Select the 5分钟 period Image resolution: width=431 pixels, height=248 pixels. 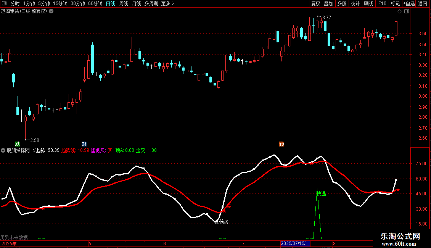tap(44, 3)
